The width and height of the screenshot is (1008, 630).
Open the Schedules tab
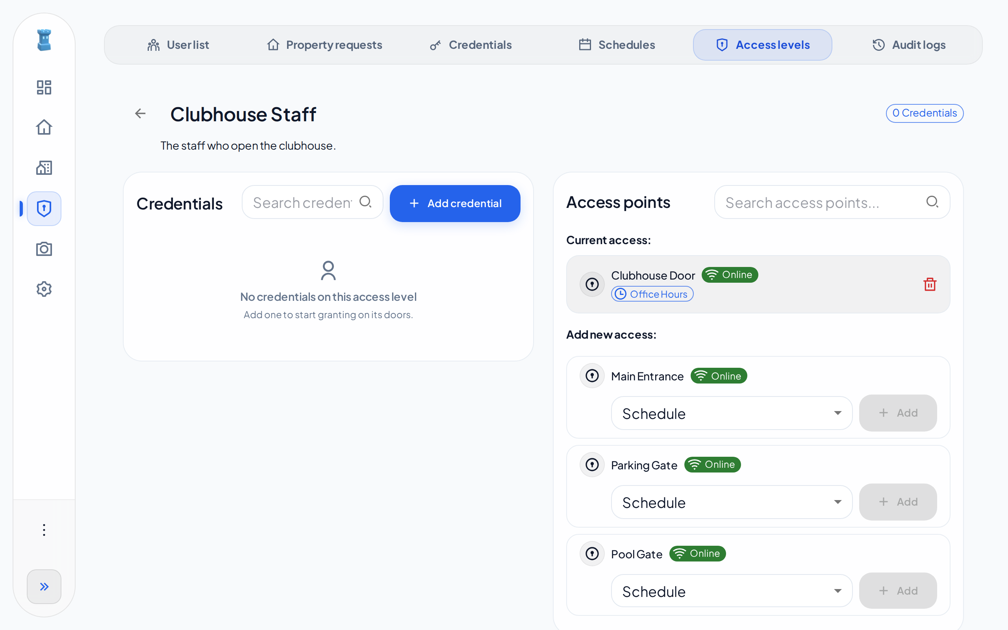click(617, 45)
